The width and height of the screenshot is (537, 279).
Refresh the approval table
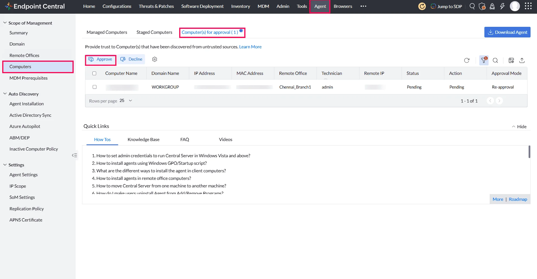[x=467, y=60]
